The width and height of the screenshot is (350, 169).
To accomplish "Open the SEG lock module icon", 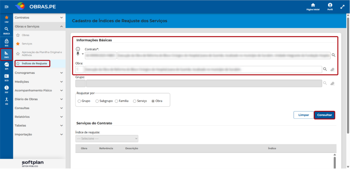I will tap(6, 43).
